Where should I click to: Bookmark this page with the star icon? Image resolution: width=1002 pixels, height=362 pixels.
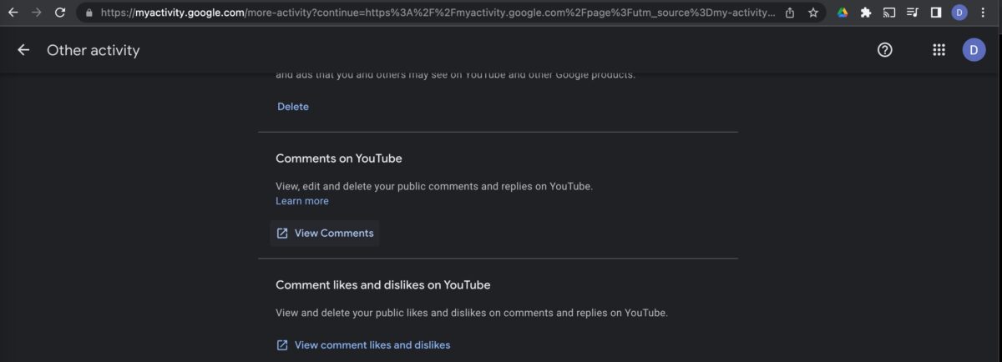[x=812, y=13]
